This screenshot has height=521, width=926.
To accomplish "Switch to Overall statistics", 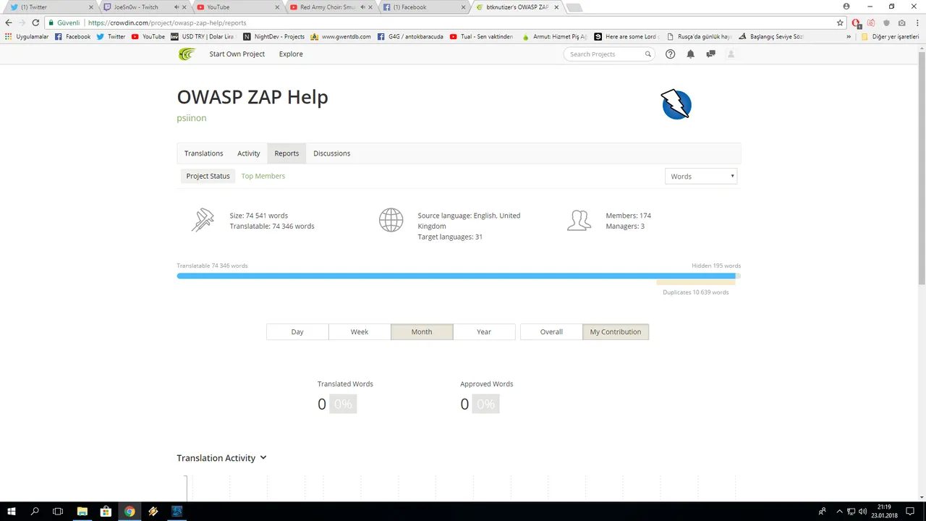I will click(551, 331).
